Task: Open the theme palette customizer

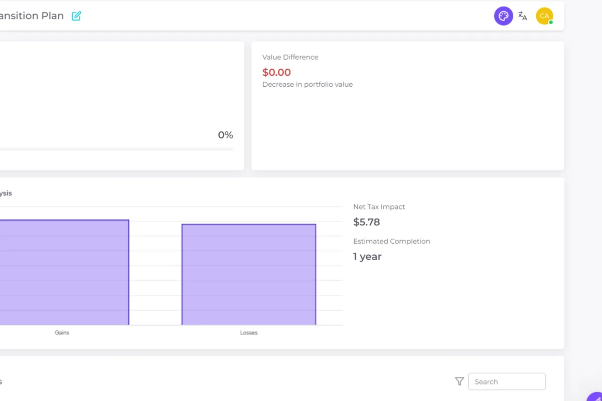Action: click(x=503, y=16)
